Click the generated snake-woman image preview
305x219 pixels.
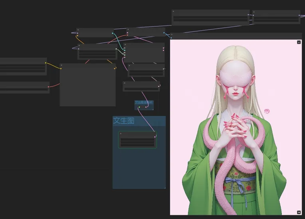click(x=236, y=128)
